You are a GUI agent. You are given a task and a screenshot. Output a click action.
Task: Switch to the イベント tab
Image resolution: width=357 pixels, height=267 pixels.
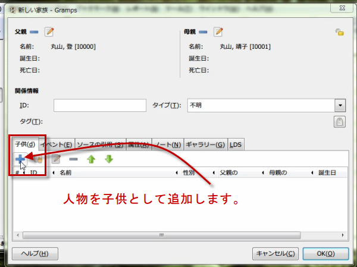(x=57, y=145)
